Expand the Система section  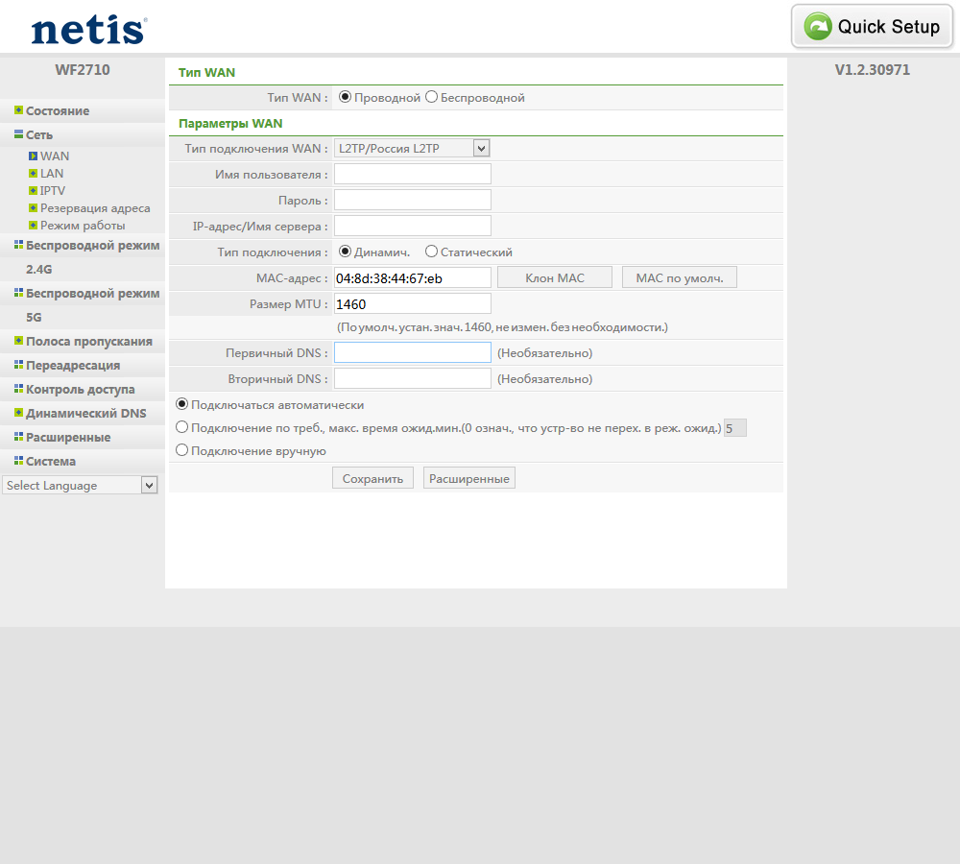pos(51,461)
